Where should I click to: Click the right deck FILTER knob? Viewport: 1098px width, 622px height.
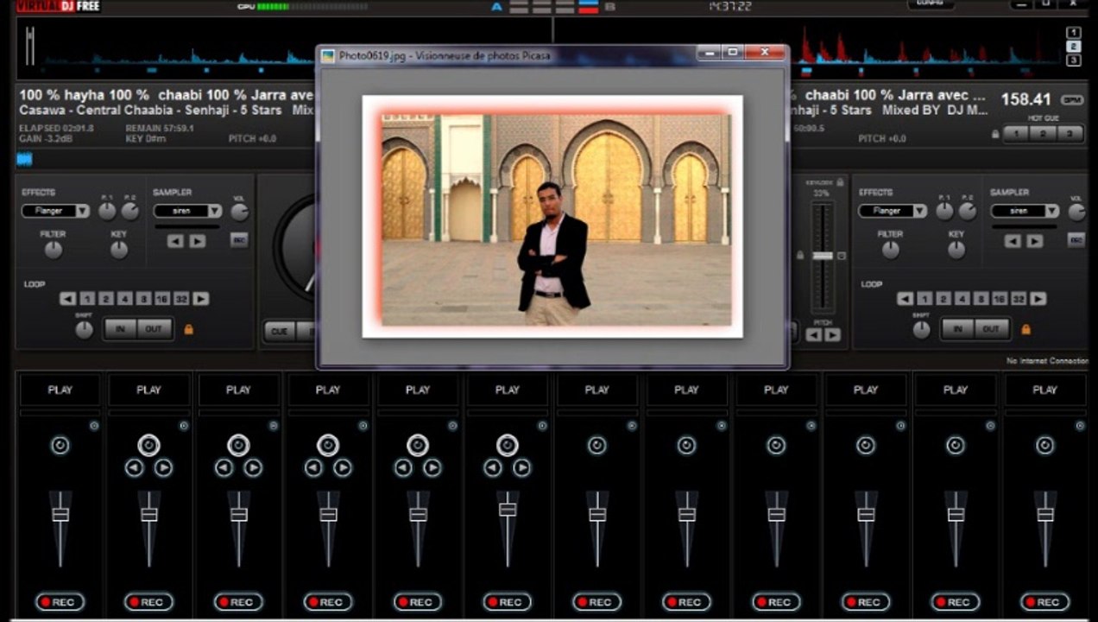click(891, 250)
